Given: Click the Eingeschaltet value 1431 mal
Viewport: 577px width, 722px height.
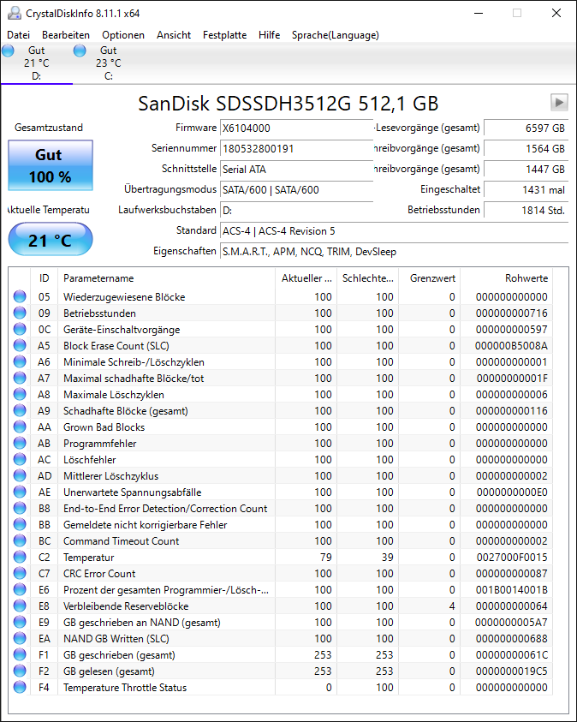Looking at the screenshot, I should coord(526,190).
